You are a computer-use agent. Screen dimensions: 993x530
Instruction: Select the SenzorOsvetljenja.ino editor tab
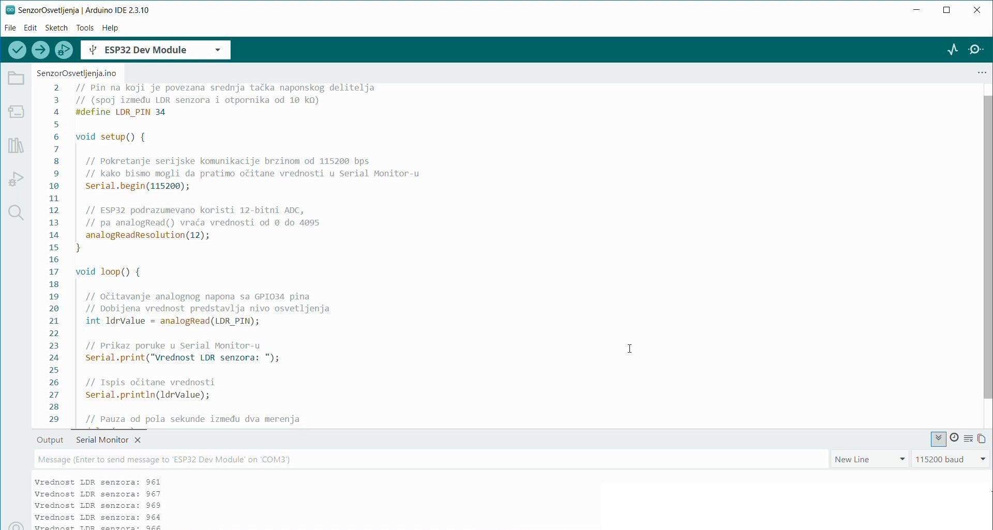pos(77,73)
